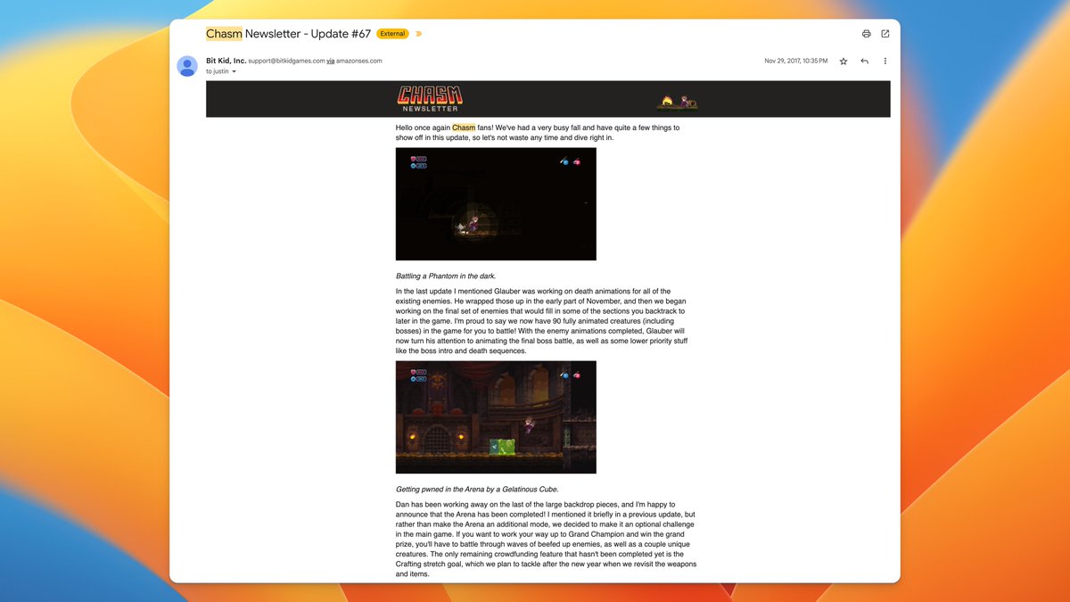1070x602 pixels.
Task: Click the Chasm Newsletter logo in banner
Action: click(x=430, y=98)
